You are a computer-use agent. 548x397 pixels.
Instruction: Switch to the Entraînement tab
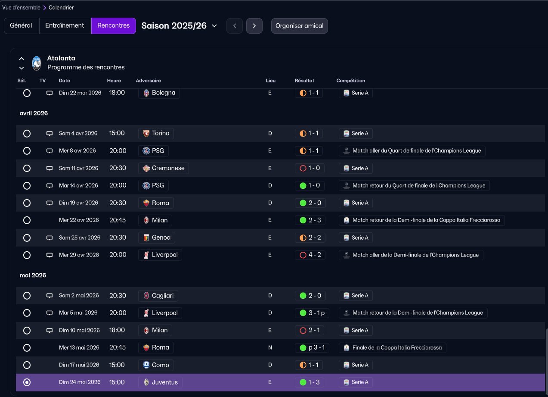tap(65, 26)
